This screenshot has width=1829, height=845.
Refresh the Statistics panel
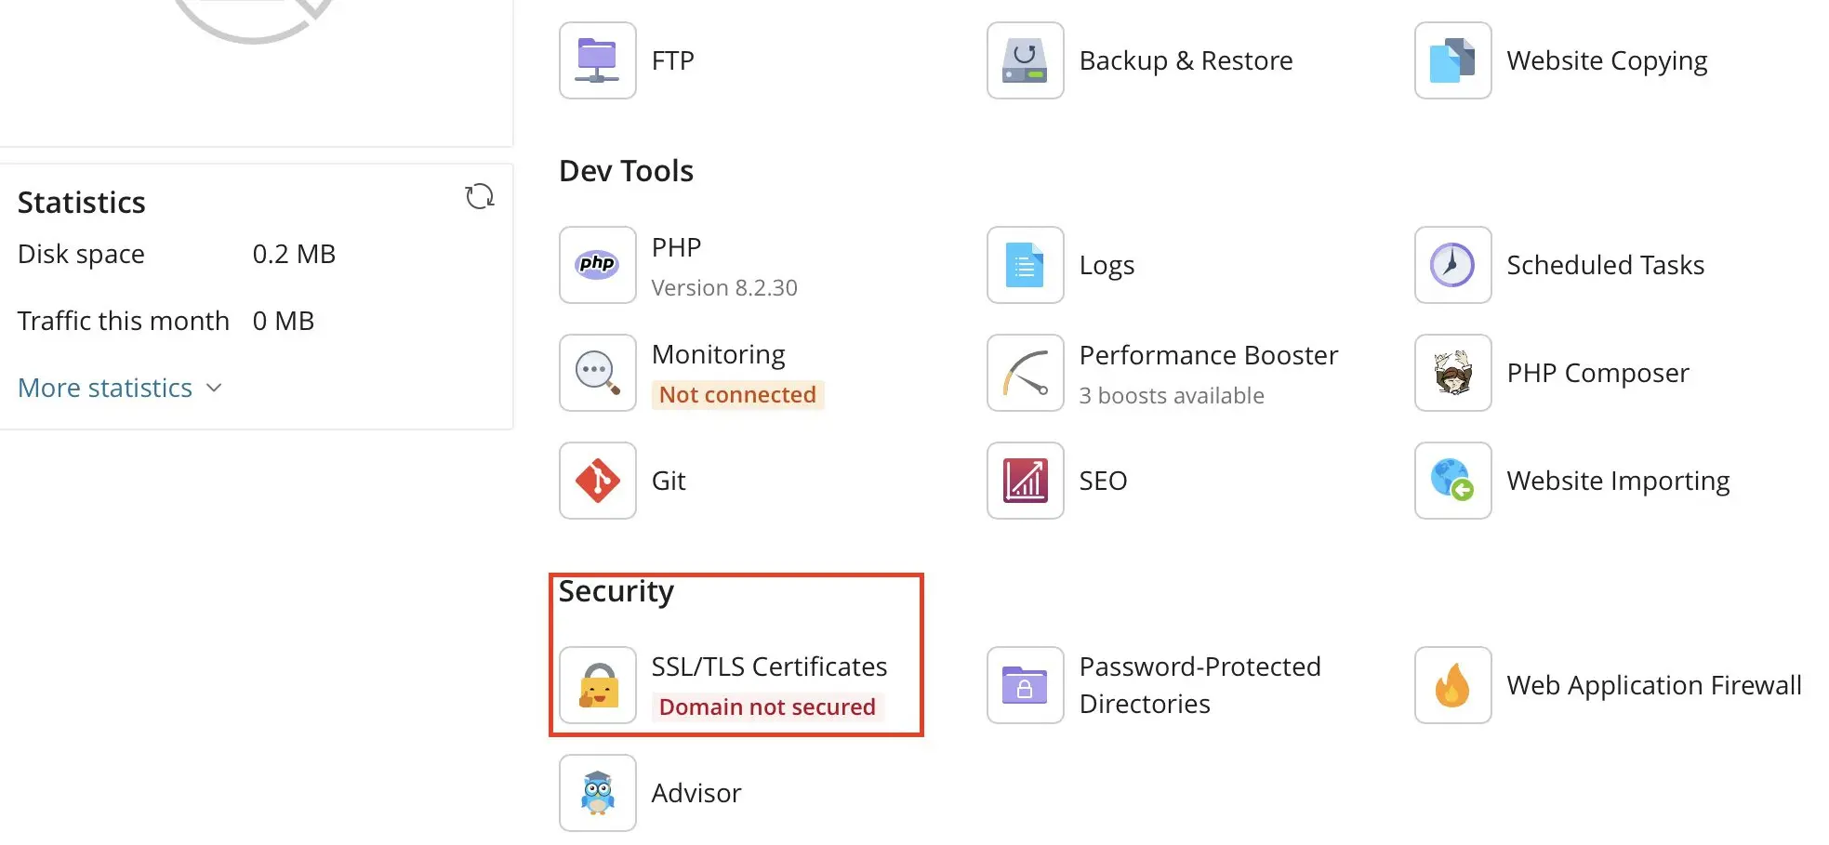pyautogui.click(x=479, y=196)
